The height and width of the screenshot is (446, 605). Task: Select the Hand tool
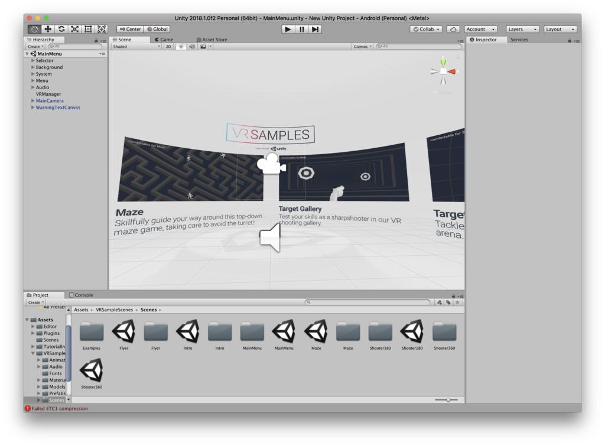click(34, 29)
